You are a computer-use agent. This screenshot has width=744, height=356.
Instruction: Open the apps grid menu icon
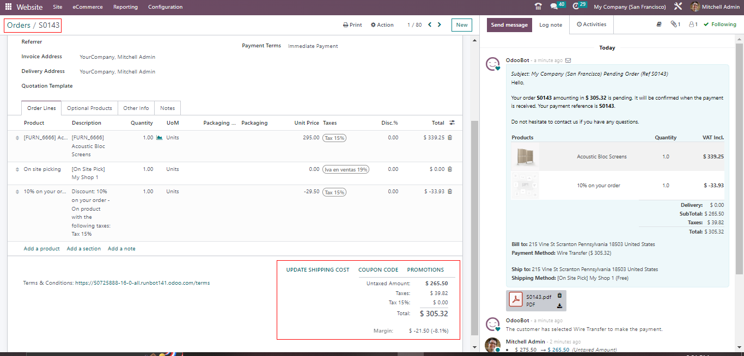(x=8, y=7)
